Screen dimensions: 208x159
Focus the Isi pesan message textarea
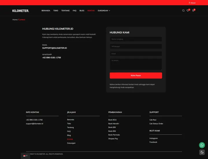coord(136,64)
